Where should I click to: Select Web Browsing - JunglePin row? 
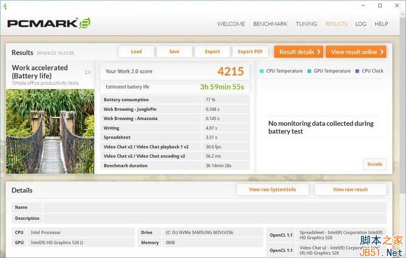point(175,109)
